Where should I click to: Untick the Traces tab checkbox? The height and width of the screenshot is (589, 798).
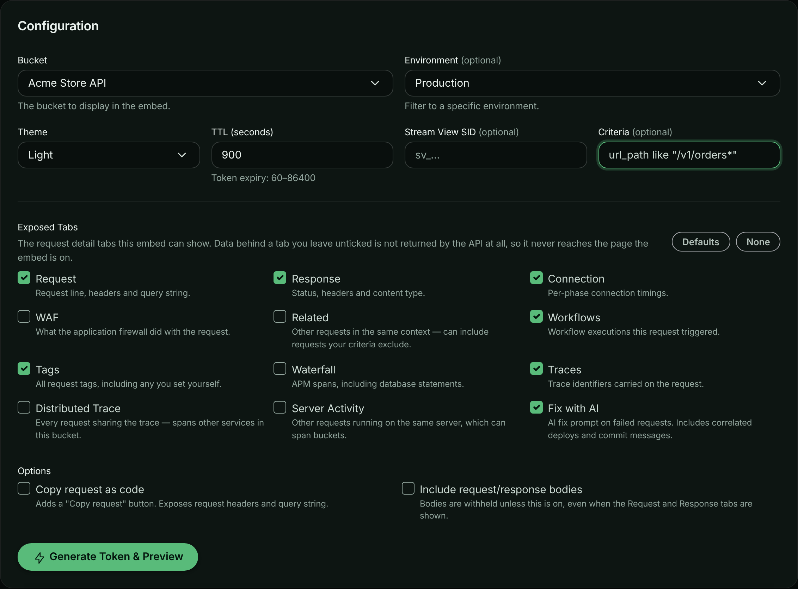click(536, 369)
